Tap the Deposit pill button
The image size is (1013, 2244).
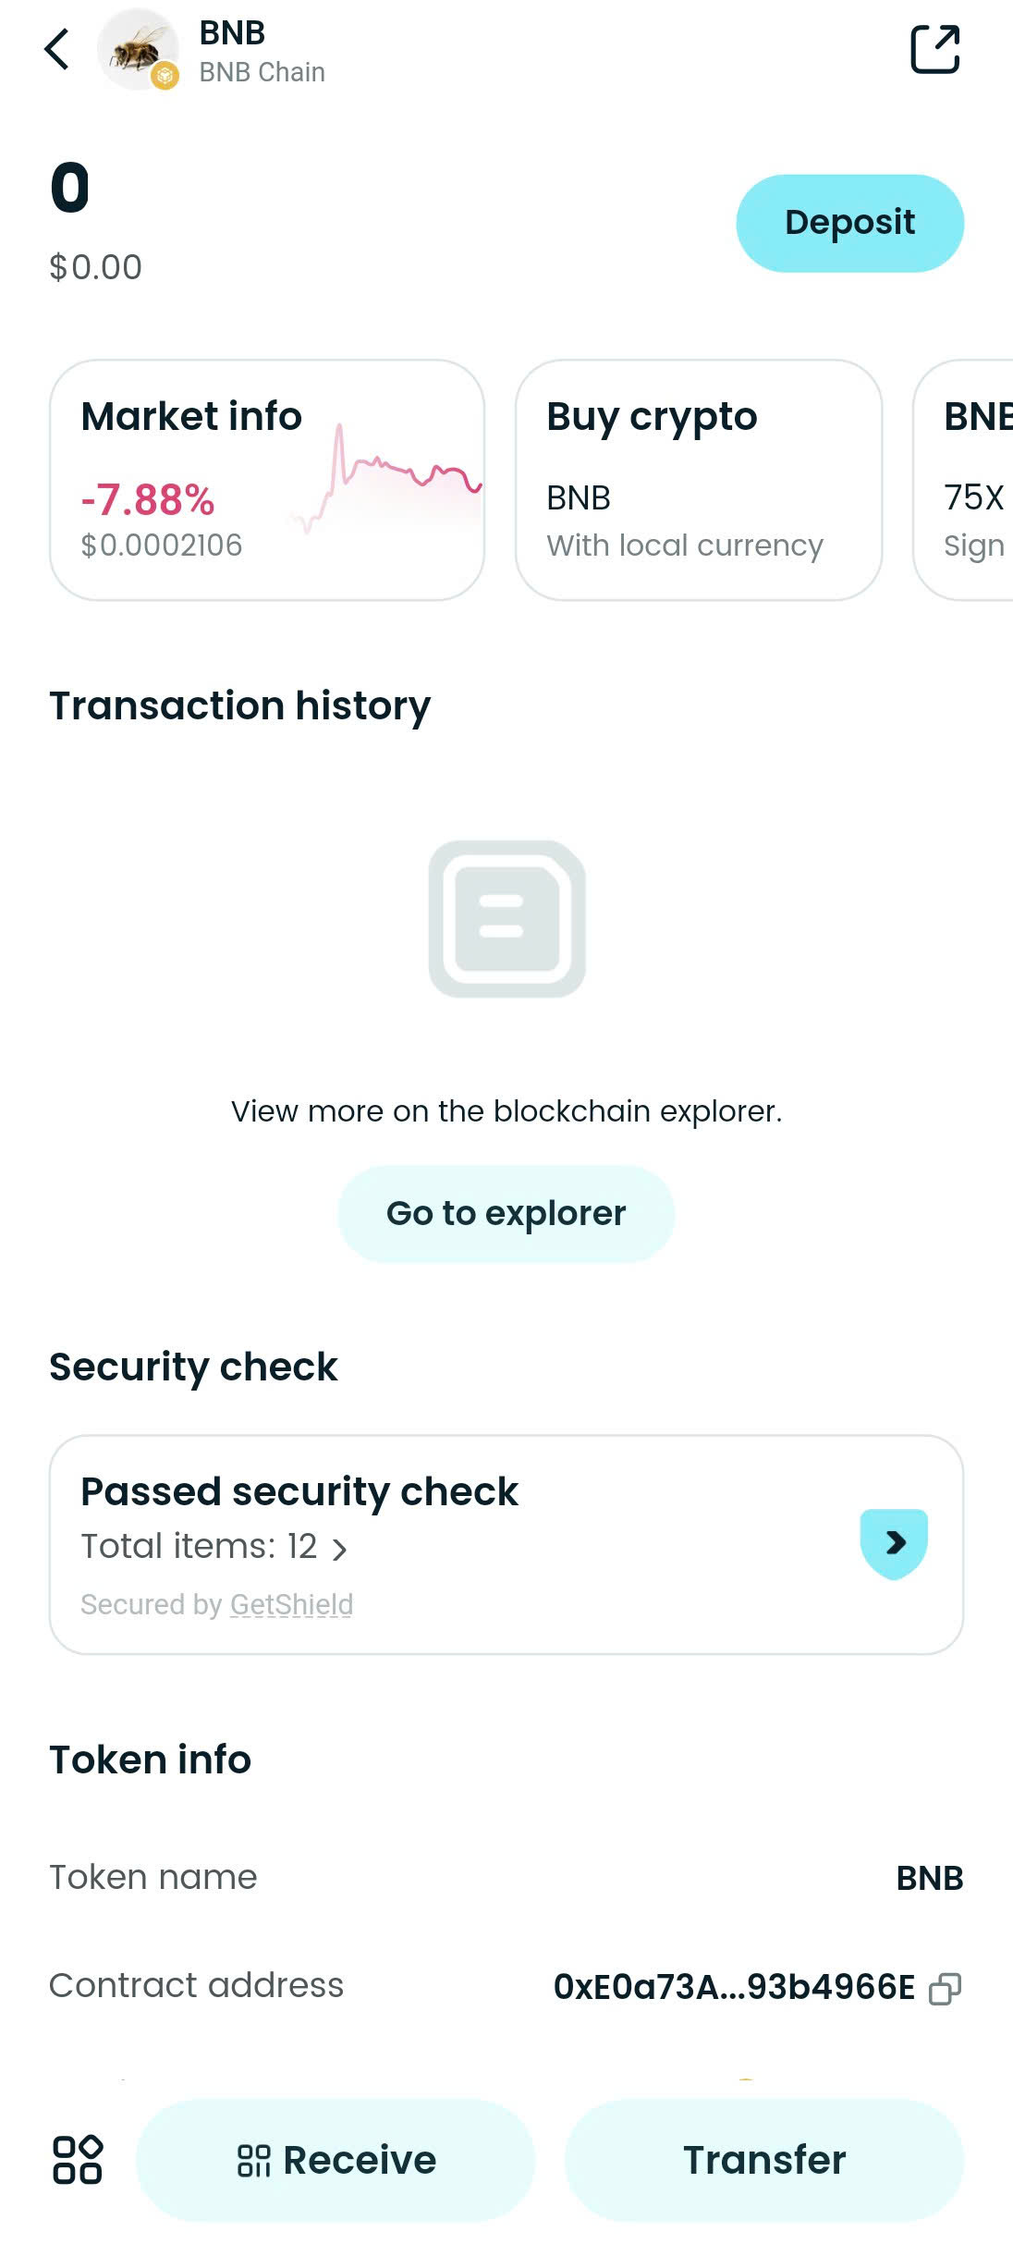pyautogui.click(x=849, y=223)
